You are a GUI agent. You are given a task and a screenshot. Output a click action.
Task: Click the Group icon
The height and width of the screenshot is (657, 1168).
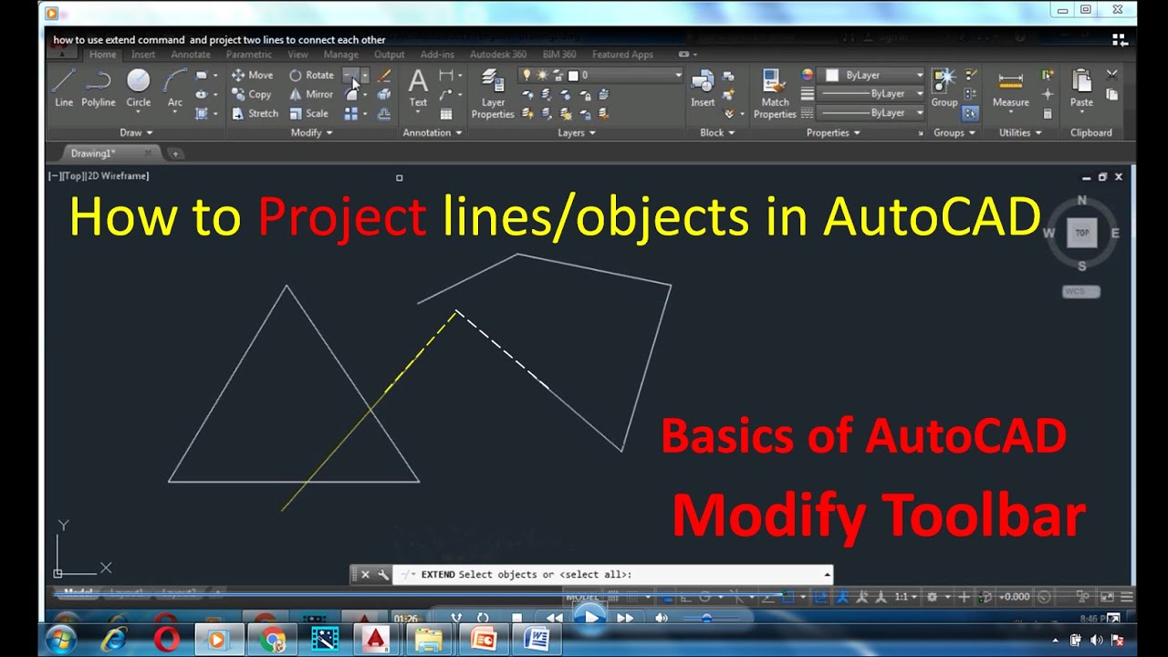944,89
